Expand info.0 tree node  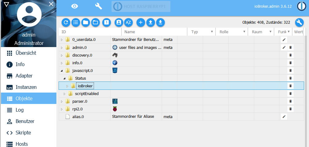point(62,63)
